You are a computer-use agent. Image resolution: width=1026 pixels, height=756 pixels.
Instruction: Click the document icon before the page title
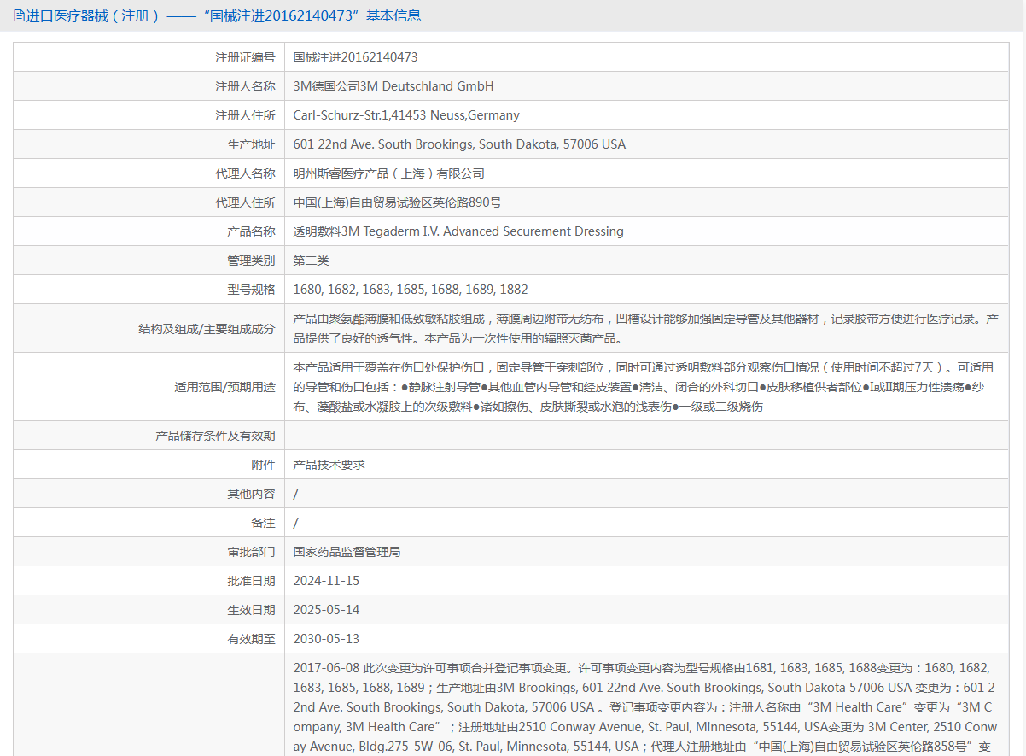coord(20,16)
